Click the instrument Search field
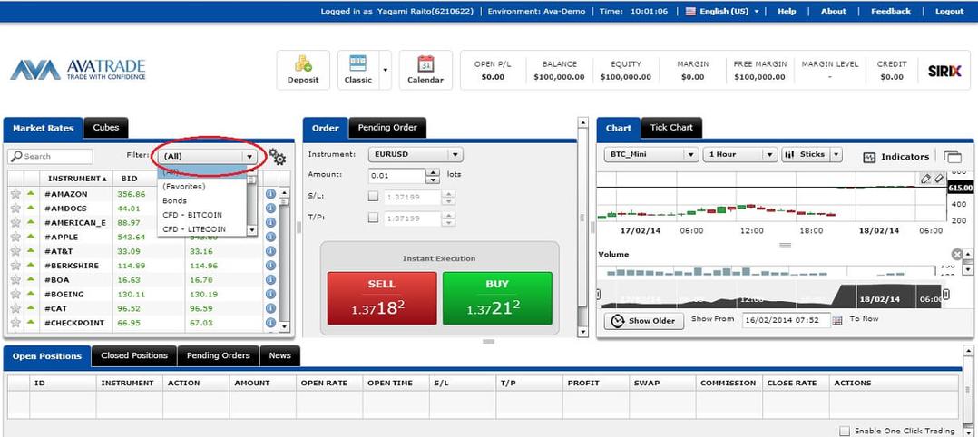978x437 pixels. pyautogui.click(x=51, y=157)
